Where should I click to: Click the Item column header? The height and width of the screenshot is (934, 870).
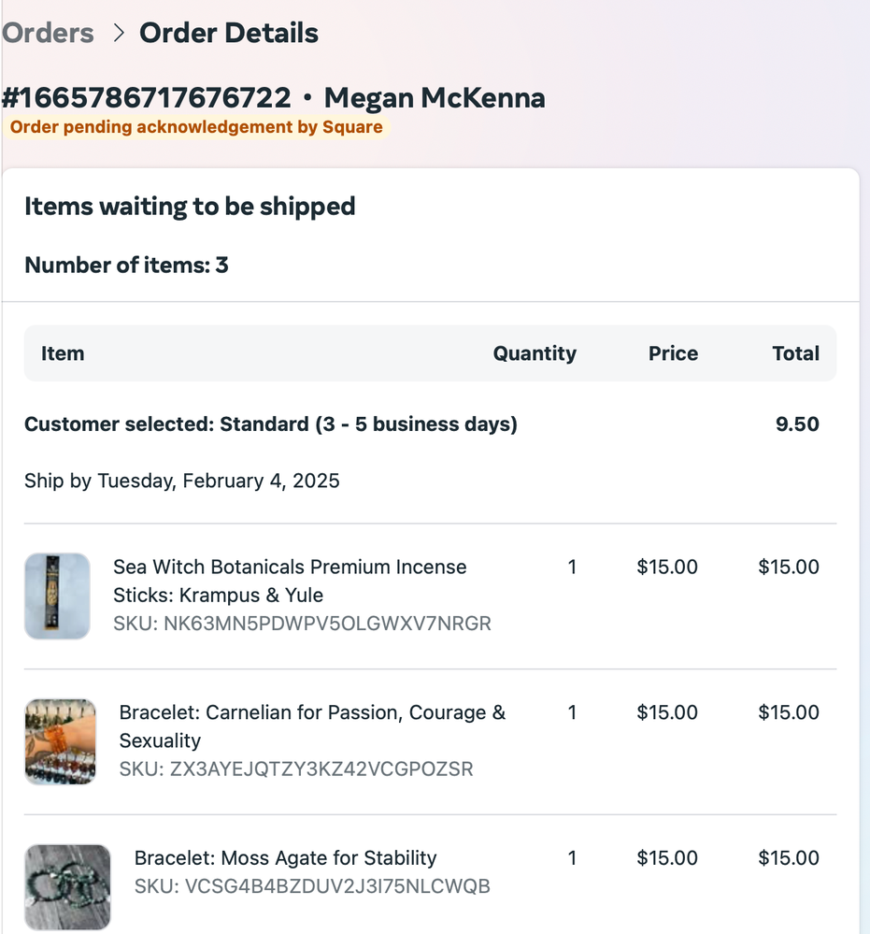(63, 353)
